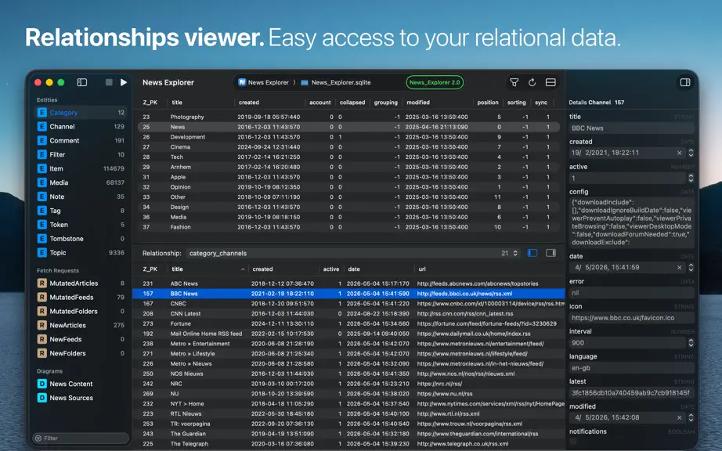This screenshot has width=722, height=451.
Task: Sort top table by created column
Action: [269, 103]
